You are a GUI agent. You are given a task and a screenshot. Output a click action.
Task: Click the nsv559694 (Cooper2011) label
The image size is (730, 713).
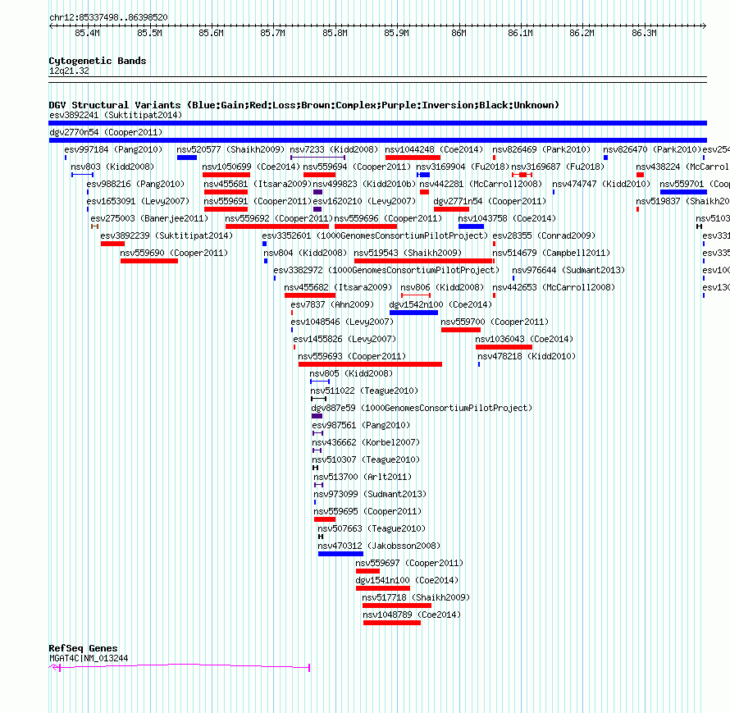pos(357,167)
